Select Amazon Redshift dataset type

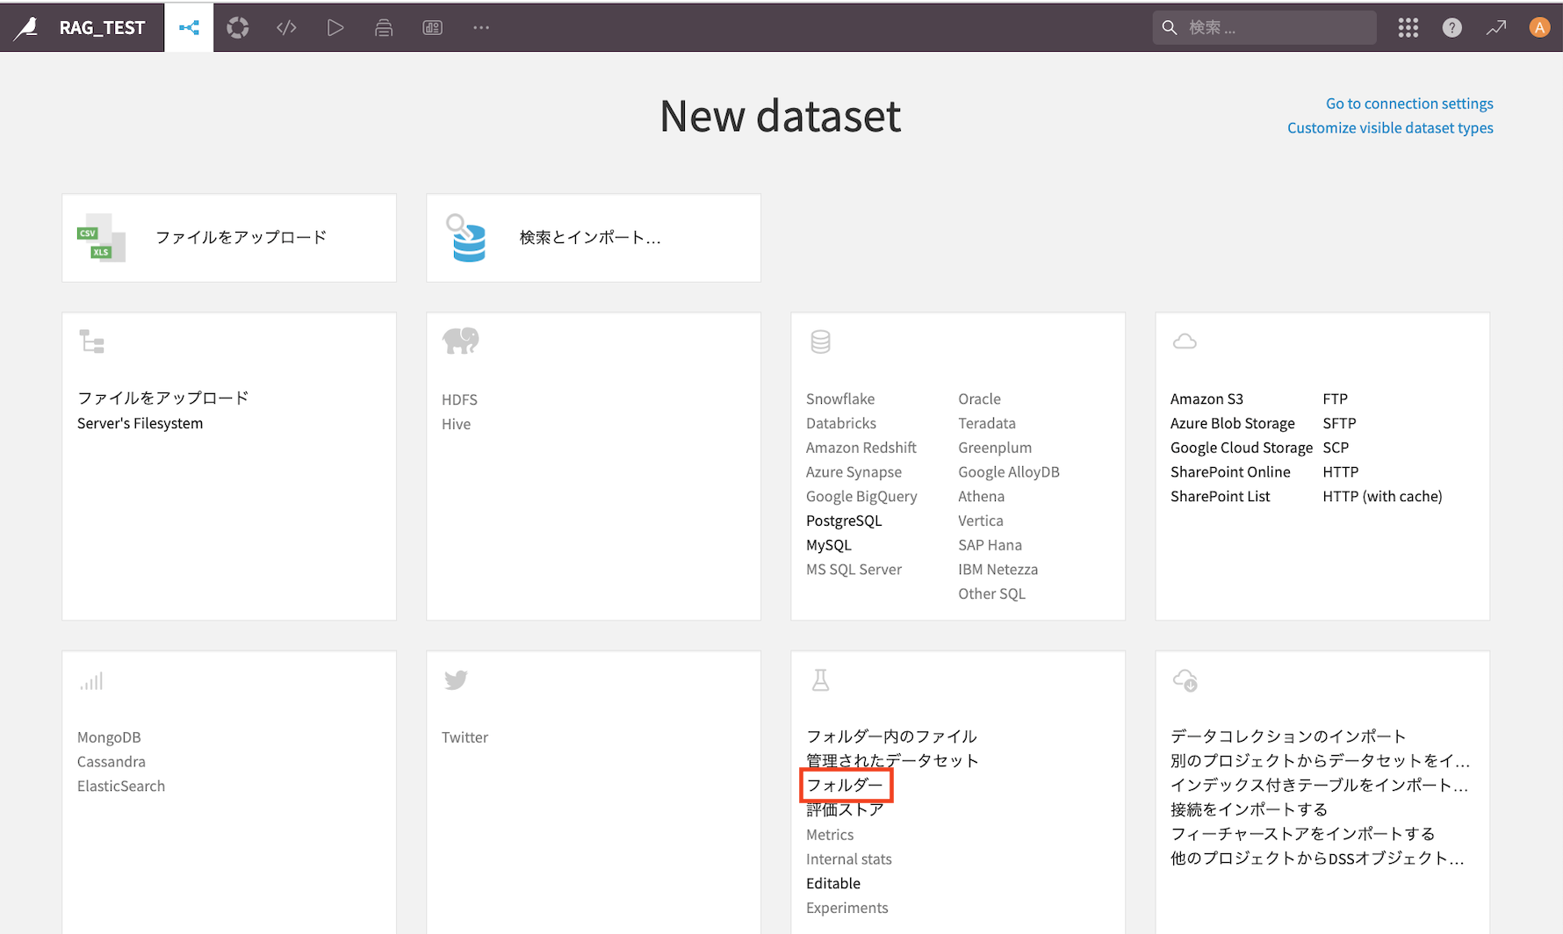coord(861,448)
